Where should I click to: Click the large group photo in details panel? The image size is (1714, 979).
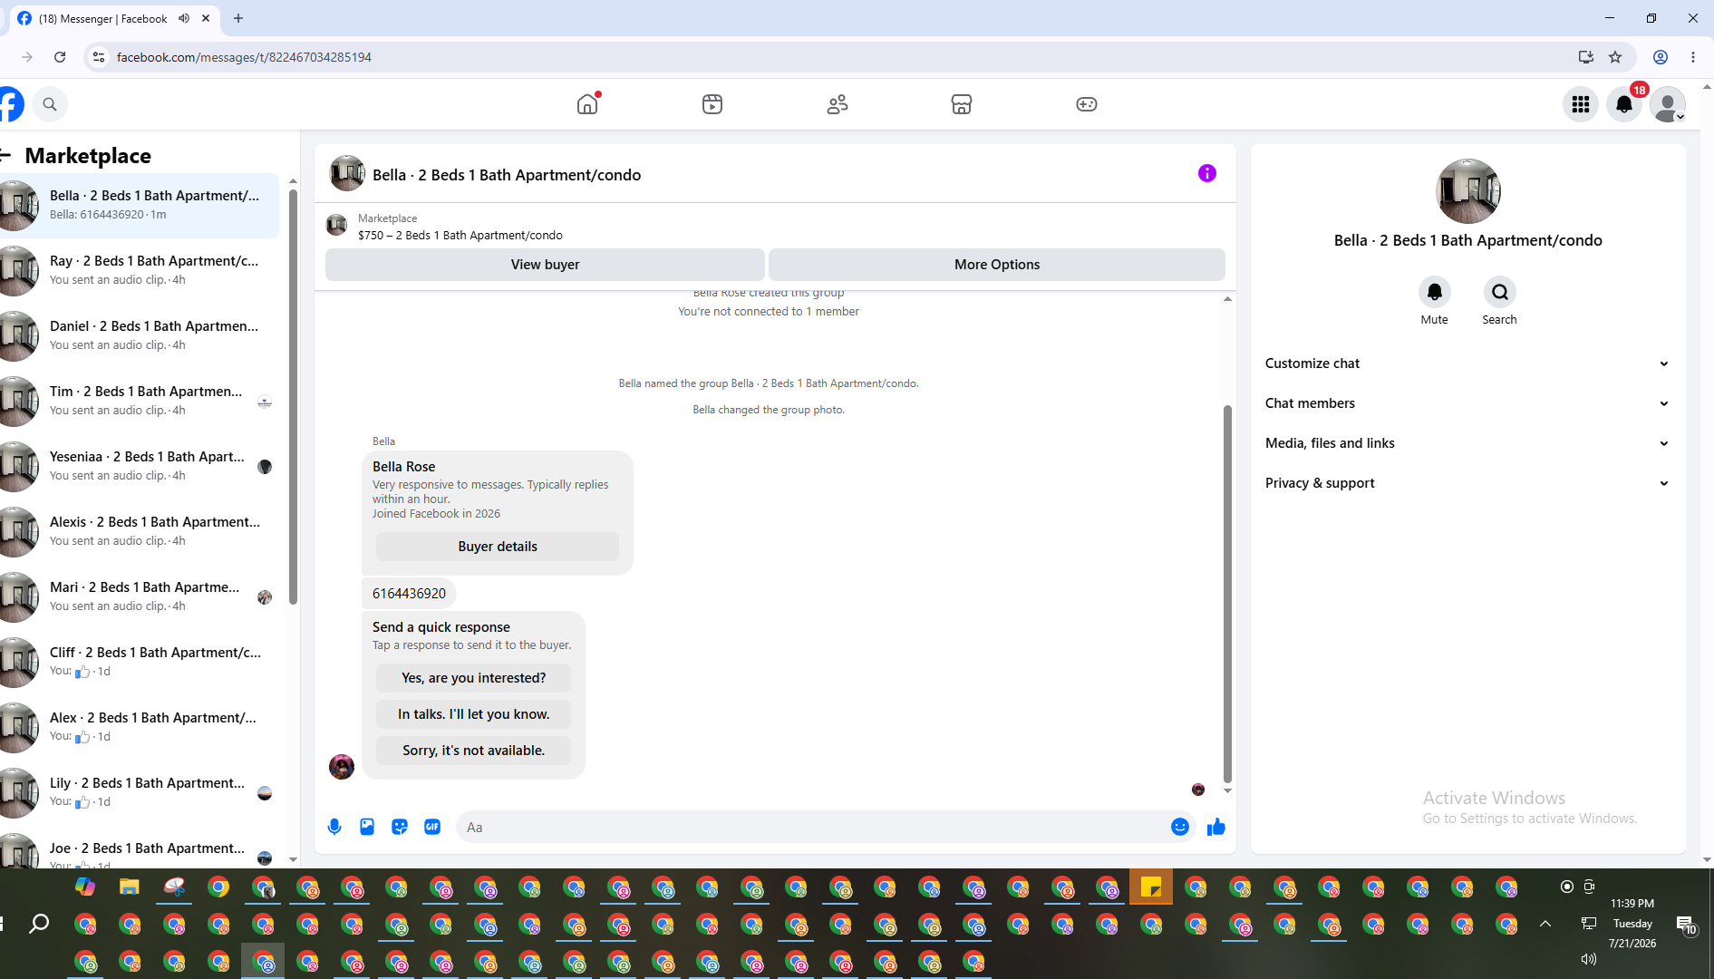[x=1468, y=191]
